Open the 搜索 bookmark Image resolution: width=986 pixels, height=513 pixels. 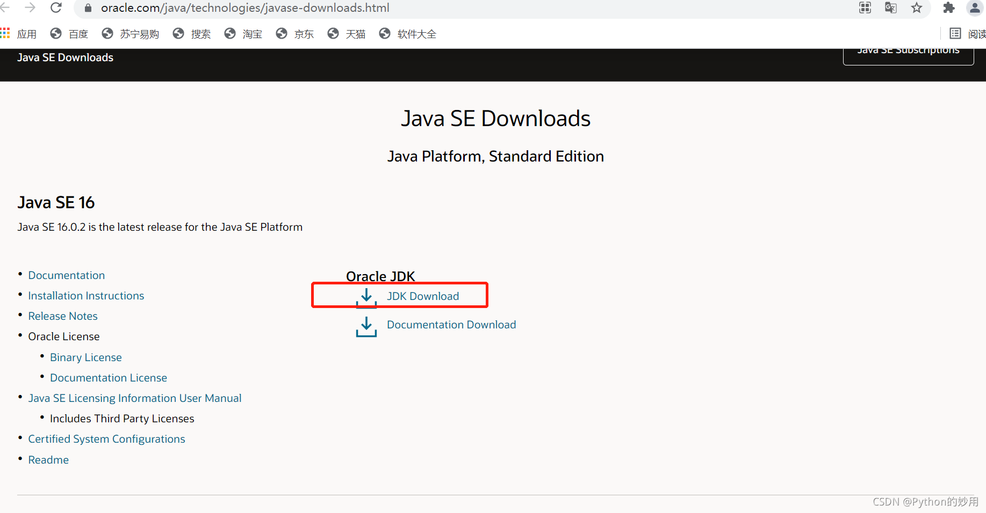[x=192, y=34]
